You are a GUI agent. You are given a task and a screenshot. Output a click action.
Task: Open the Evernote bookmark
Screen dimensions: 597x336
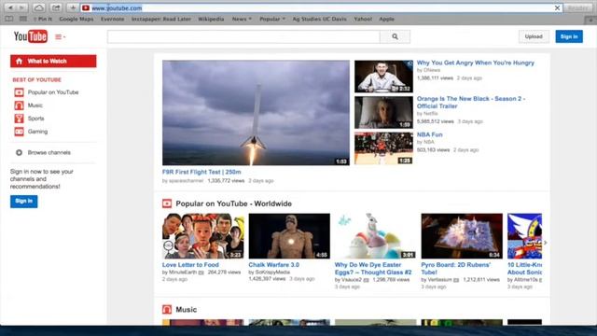pyautogui.click(x=112, y=19)
